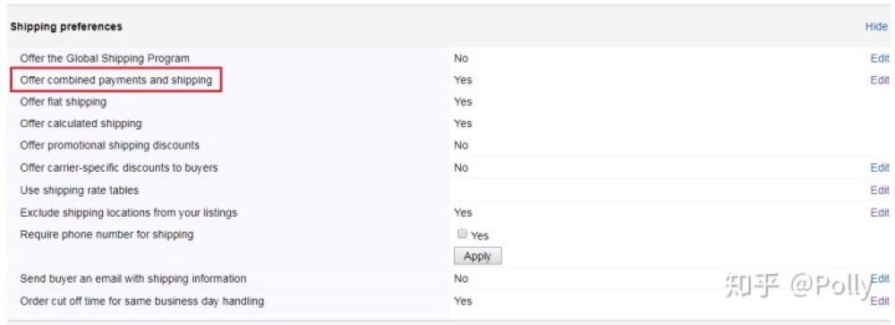Click the Shipping preferences heading
Screen dimensions: 895x325
[x=66, y=27]
